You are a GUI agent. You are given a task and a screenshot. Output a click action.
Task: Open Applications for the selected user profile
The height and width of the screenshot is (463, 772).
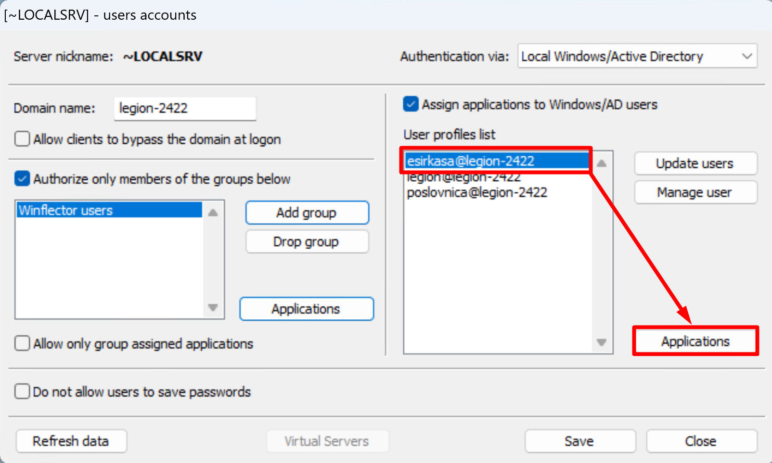[x=695, y=341]
